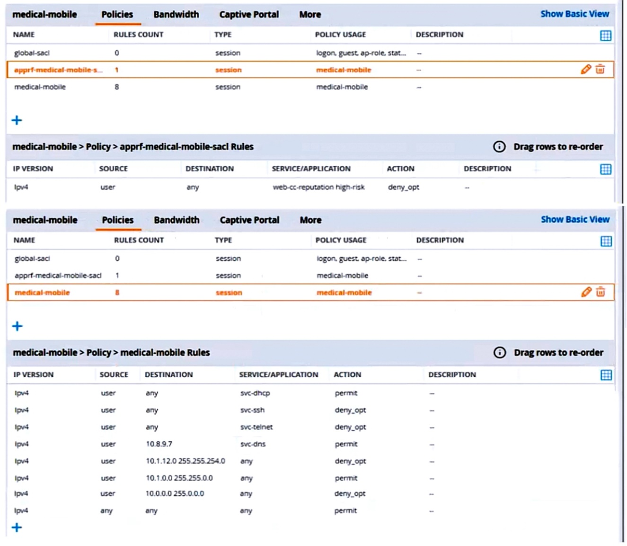Open column chooser grid in medical-mobile Rules header
Image resolution: width=627 pixels, height=546 pixels.
point(606,375)
